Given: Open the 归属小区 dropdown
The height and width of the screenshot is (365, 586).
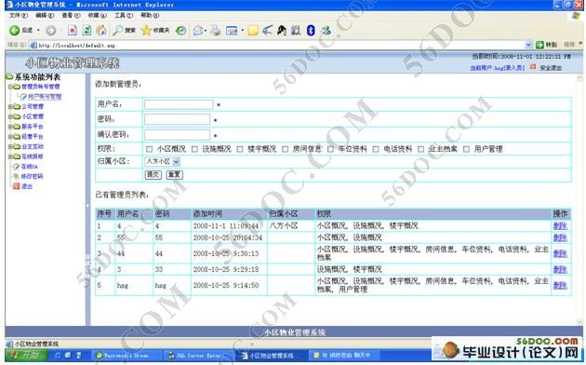Looking at the screenshot, I should tap(162, 162).
